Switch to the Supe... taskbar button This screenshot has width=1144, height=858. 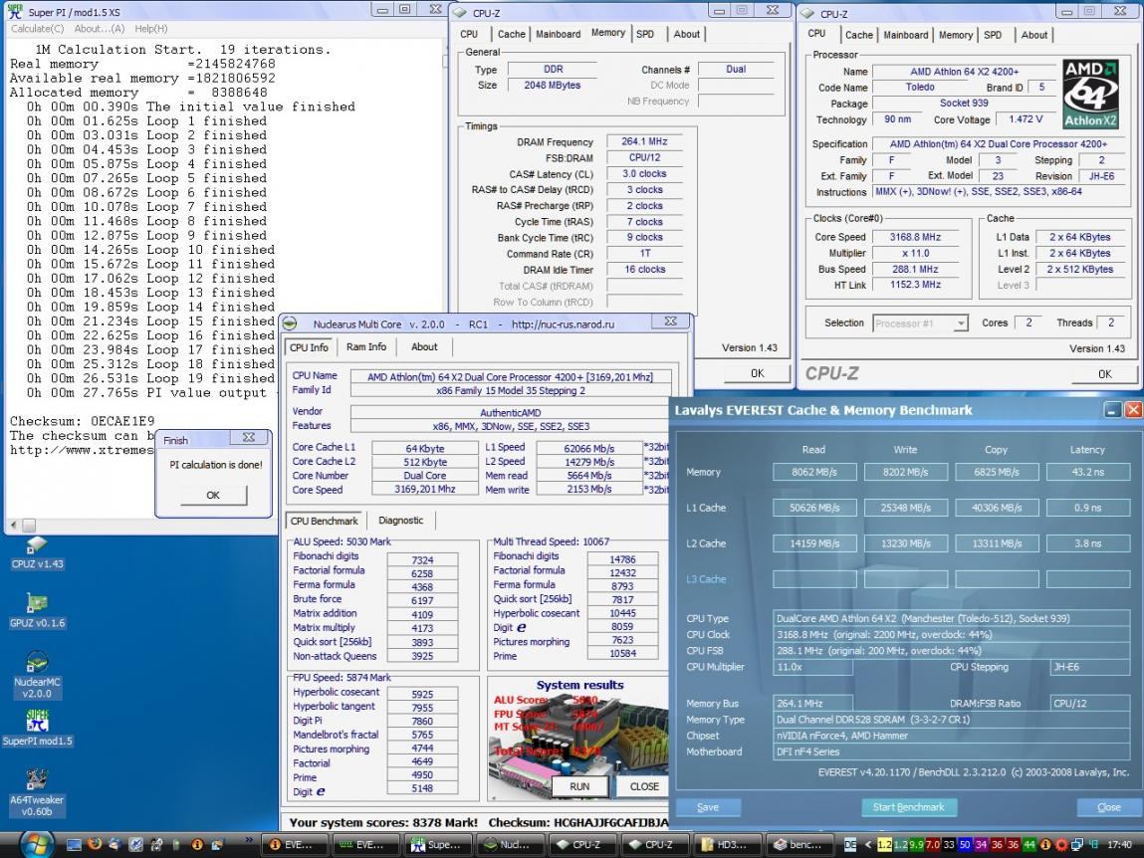(438, 844)
